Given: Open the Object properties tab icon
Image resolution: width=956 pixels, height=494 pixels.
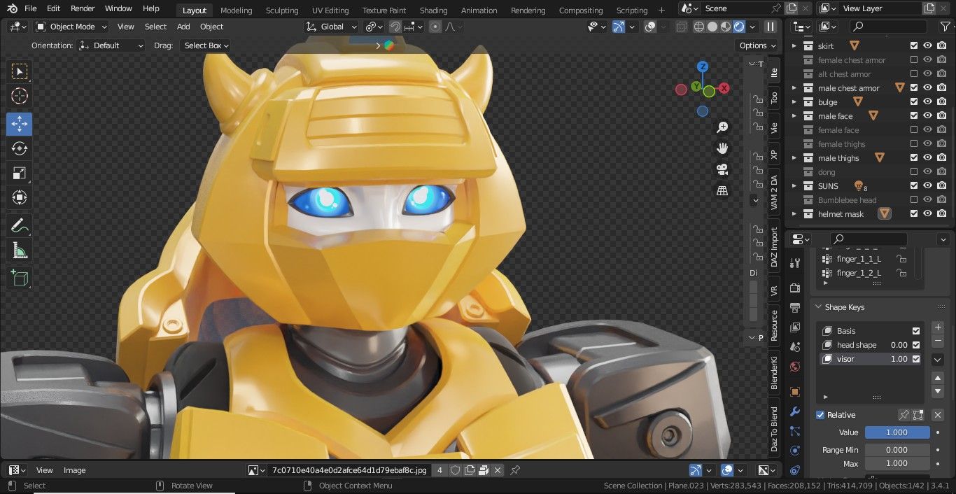Looking at the screenshot, I should pyautogui.click(x=794, y=392).
